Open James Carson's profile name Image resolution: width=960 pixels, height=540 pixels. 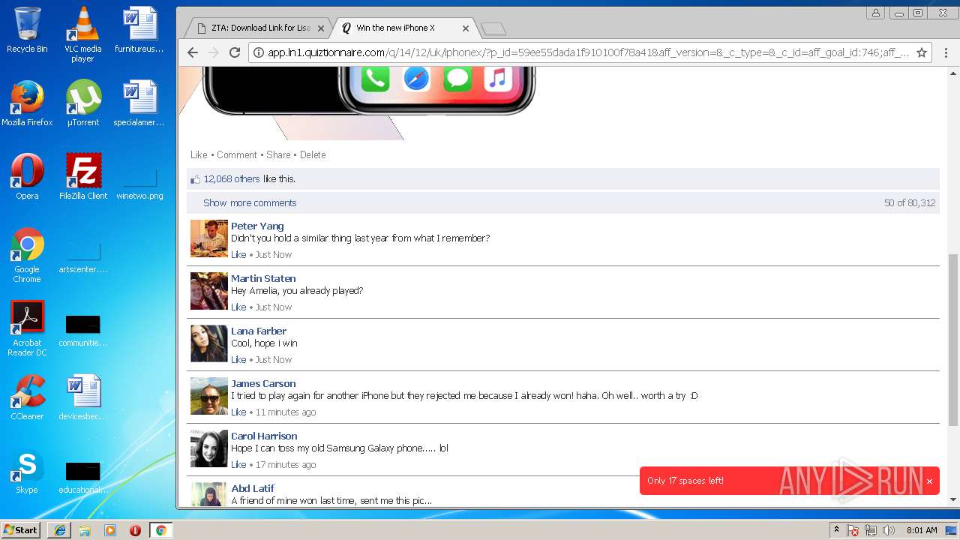coord(263,383)
